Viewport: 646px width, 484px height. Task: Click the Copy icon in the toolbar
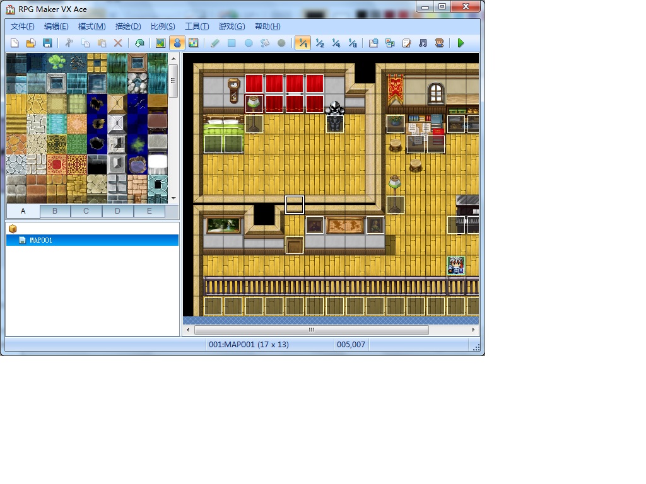tap(85, 43)
